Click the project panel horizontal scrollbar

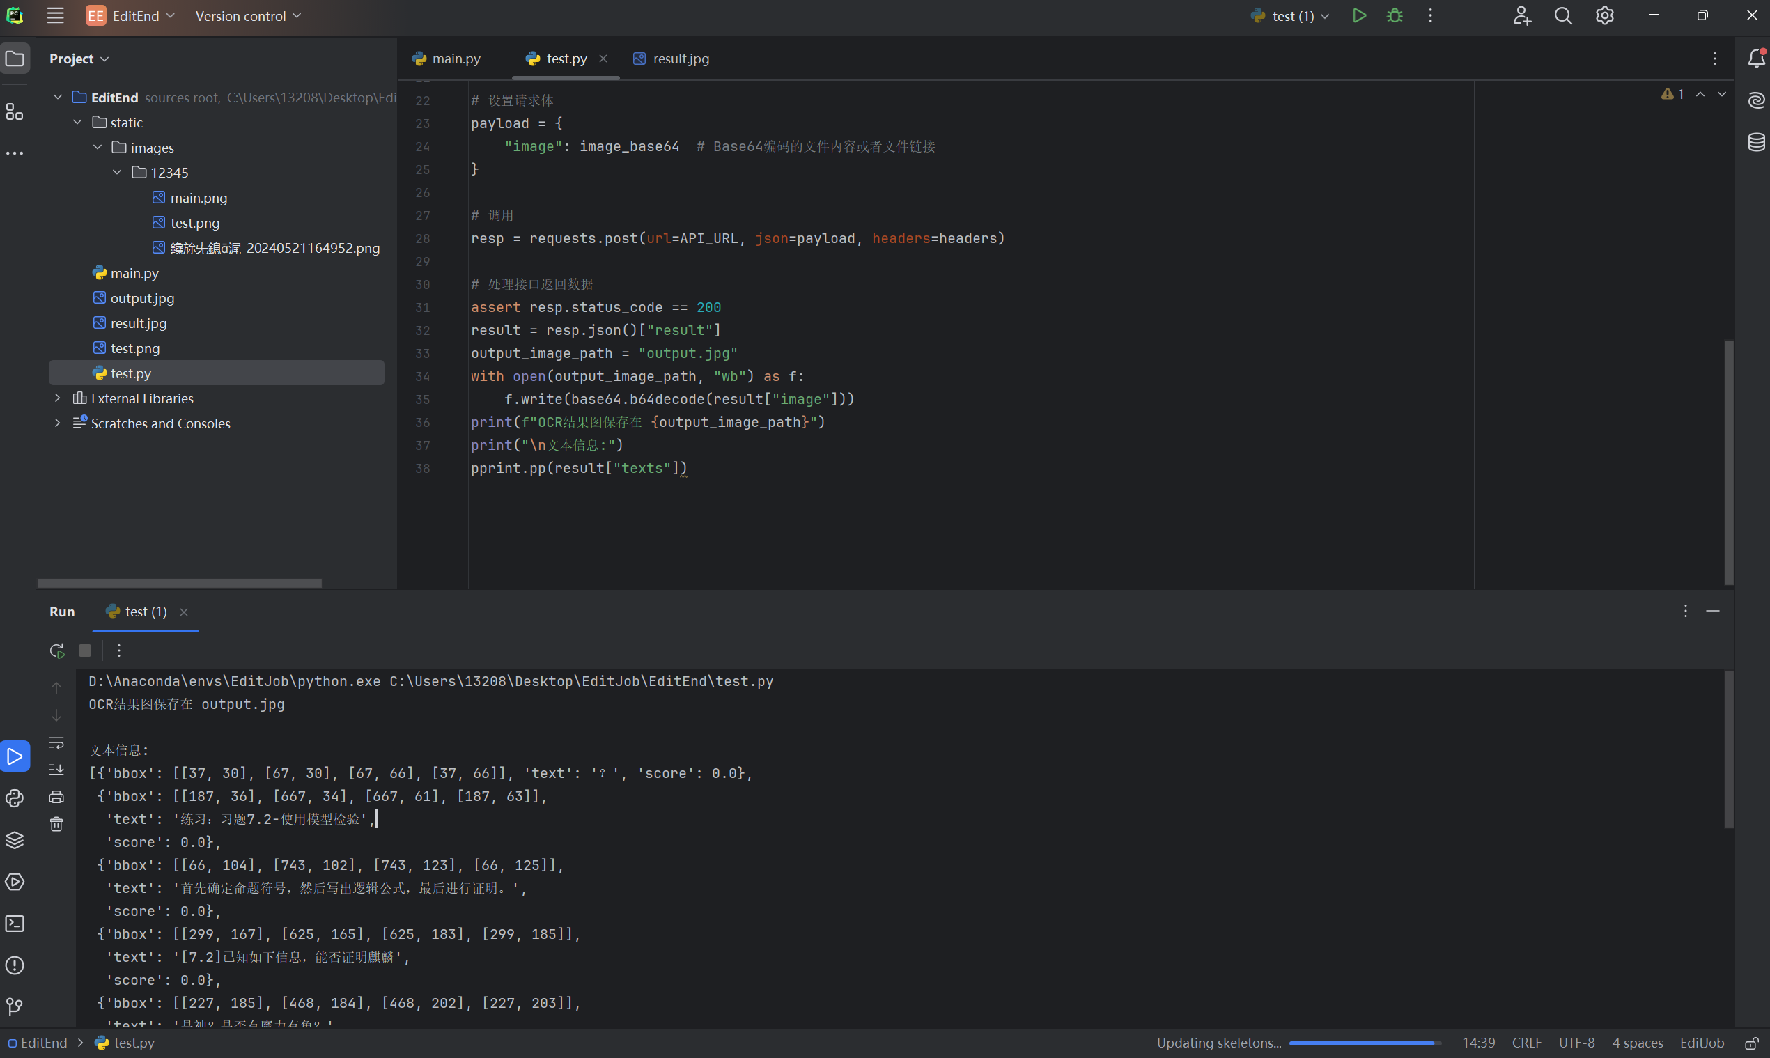point(180,583)
